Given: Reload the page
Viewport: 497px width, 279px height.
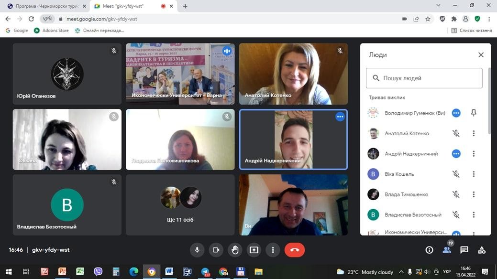Looking at the screenshot, I should pos(31,19).
